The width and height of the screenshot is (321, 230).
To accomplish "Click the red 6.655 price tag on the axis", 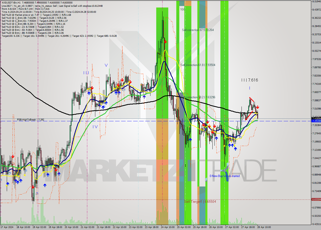I will 316,199.
